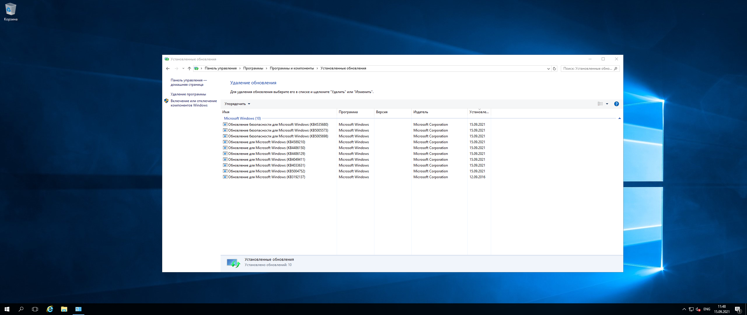Open the 'Удаление программы' link

point(188,94)
